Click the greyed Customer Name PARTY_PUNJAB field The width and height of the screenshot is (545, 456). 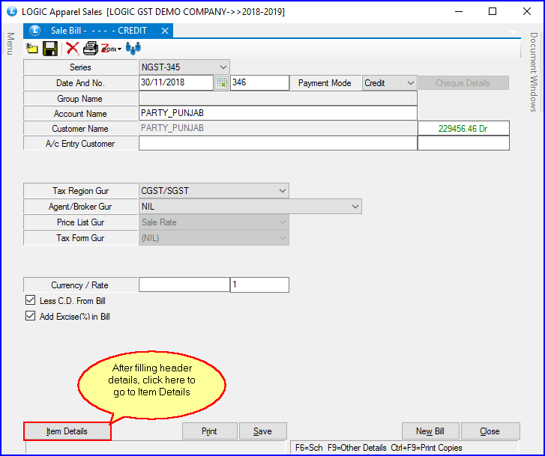tap(277, 128)
